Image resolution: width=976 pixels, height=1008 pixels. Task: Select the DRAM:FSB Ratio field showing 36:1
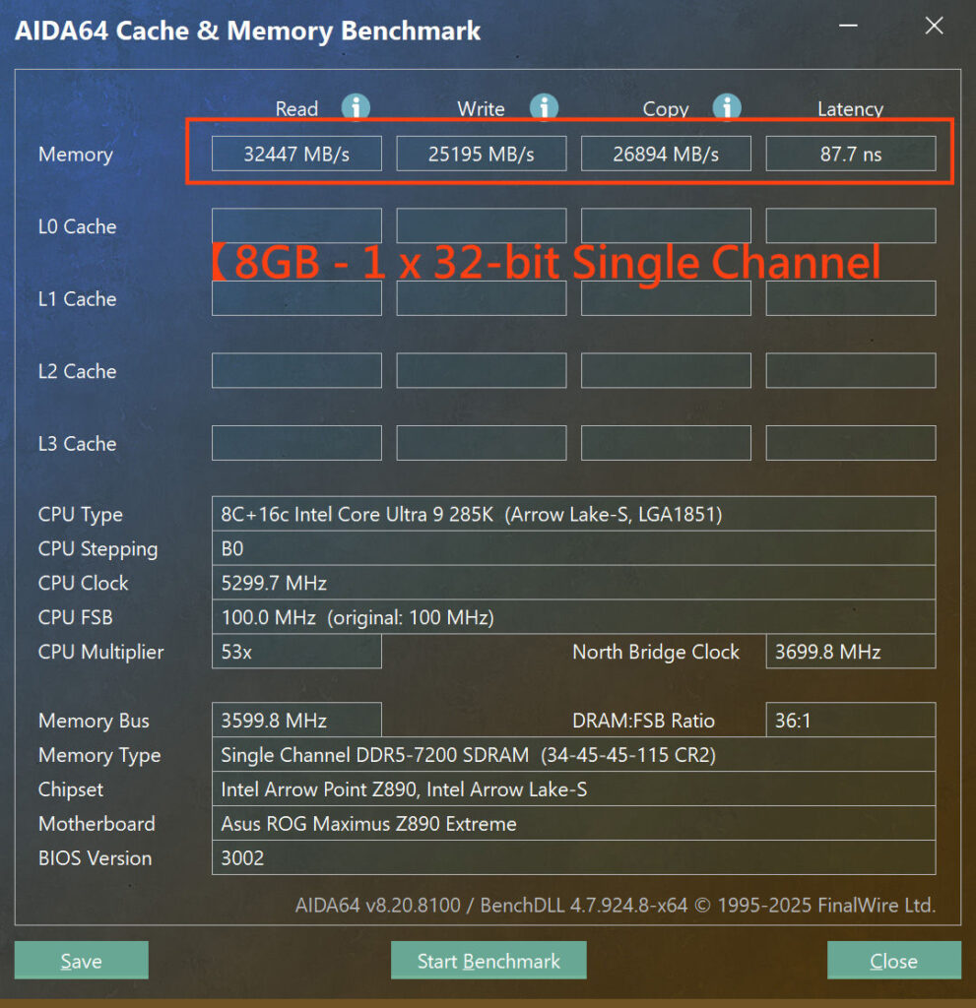(x=850, y=721)
